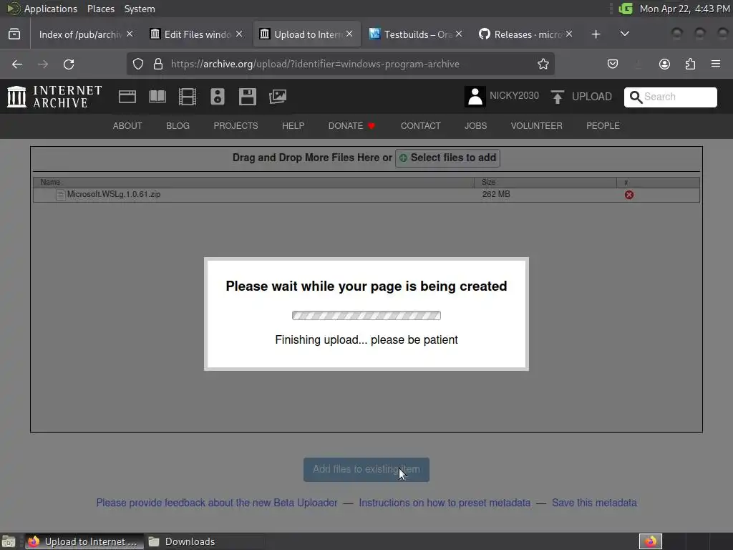Click the search magnifier icon

636,97
